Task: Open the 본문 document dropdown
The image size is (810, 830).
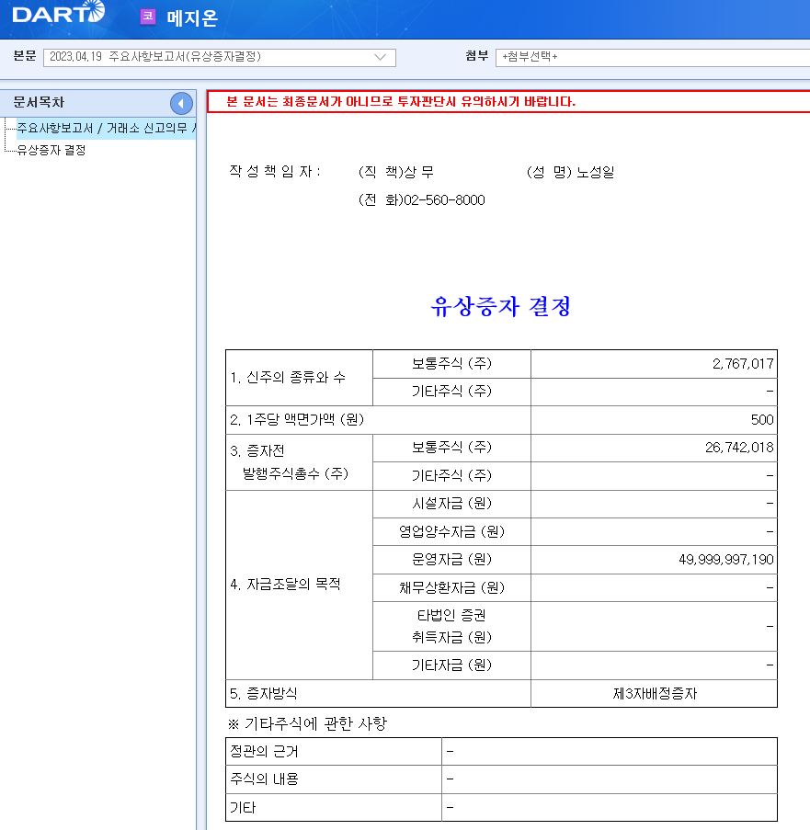Action: 219,57
